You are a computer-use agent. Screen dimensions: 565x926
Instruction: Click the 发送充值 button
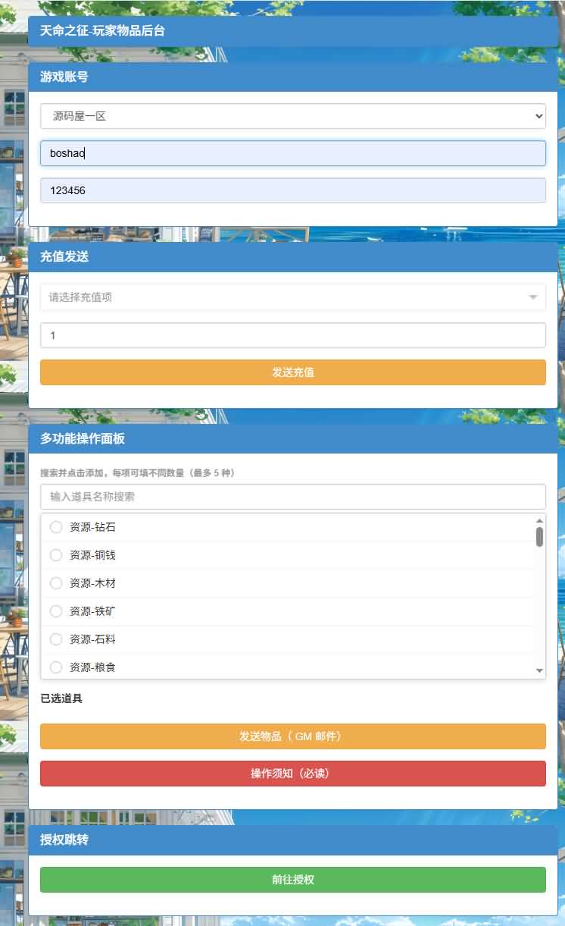tap(292, 372)
